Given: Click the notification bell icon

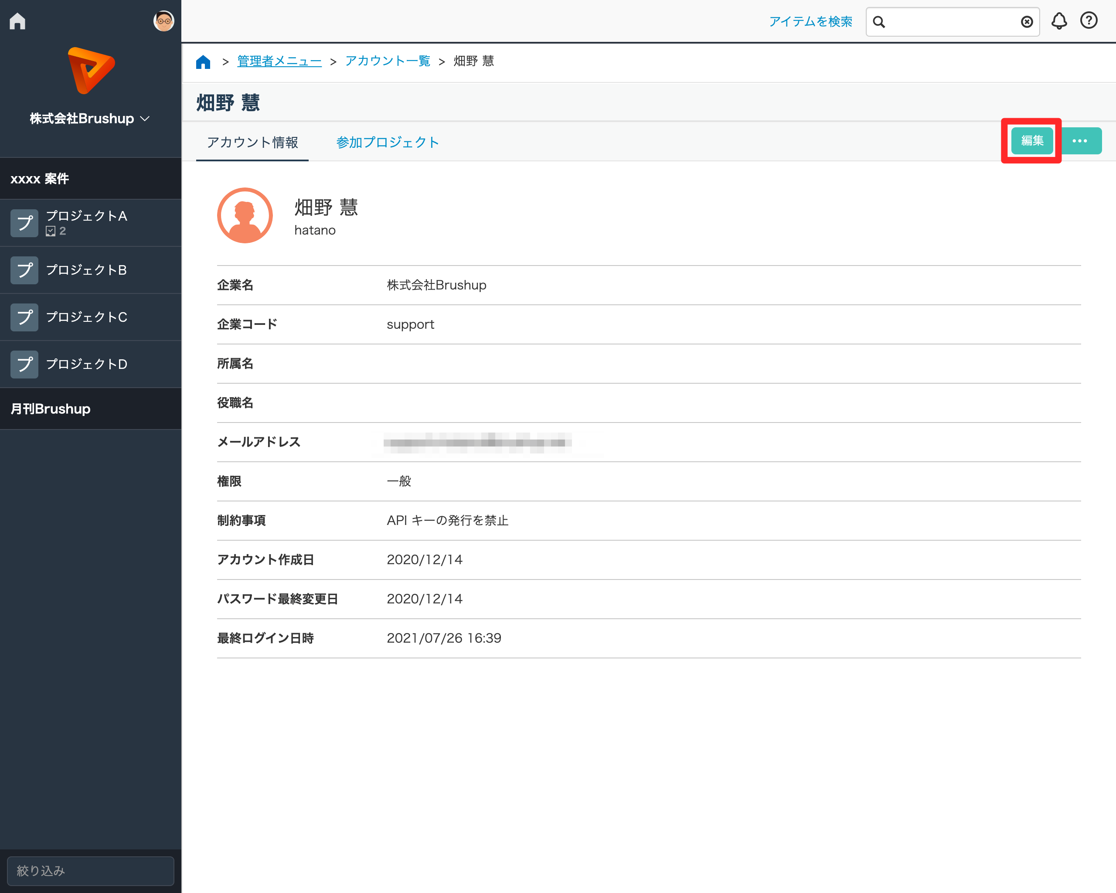Looking at the screenshot, I should [1058, 21].
